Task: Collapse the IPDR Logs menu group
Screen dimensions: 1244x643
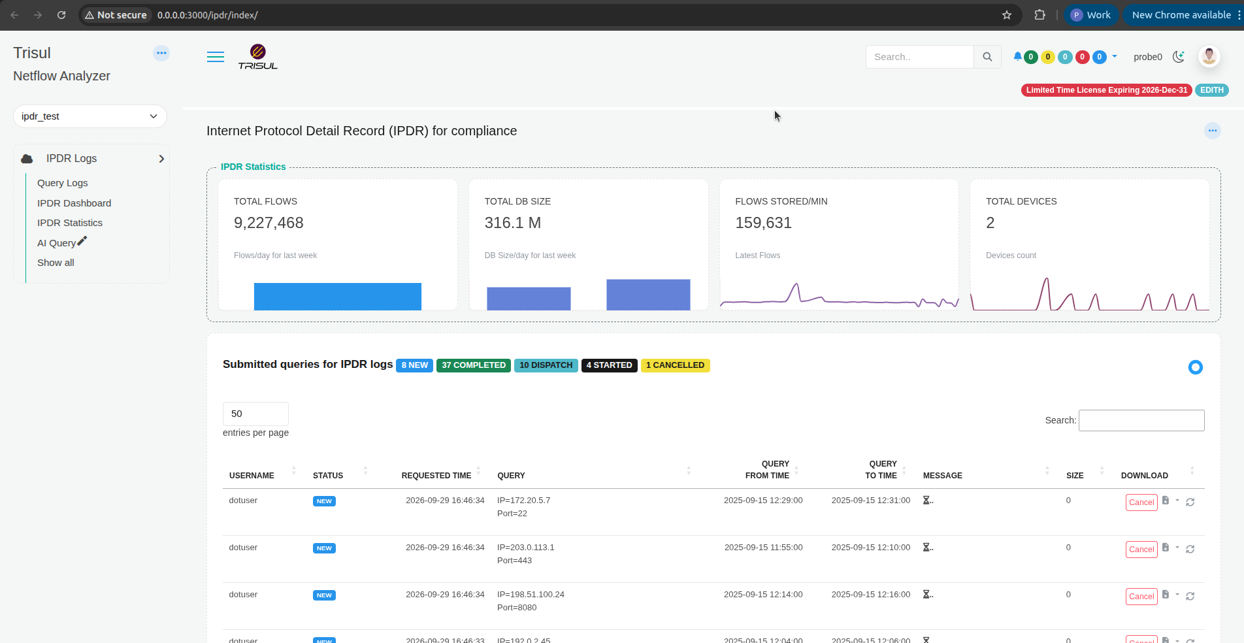Action: click(x=91, y=159)
